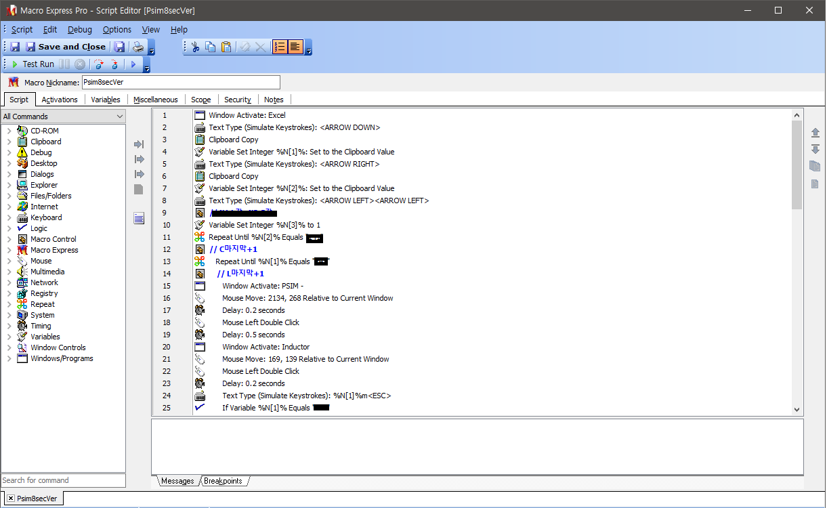The height and width of the screenshot is (508, 827).
Task: Open the Debug menu
Action: coord(80,29)
